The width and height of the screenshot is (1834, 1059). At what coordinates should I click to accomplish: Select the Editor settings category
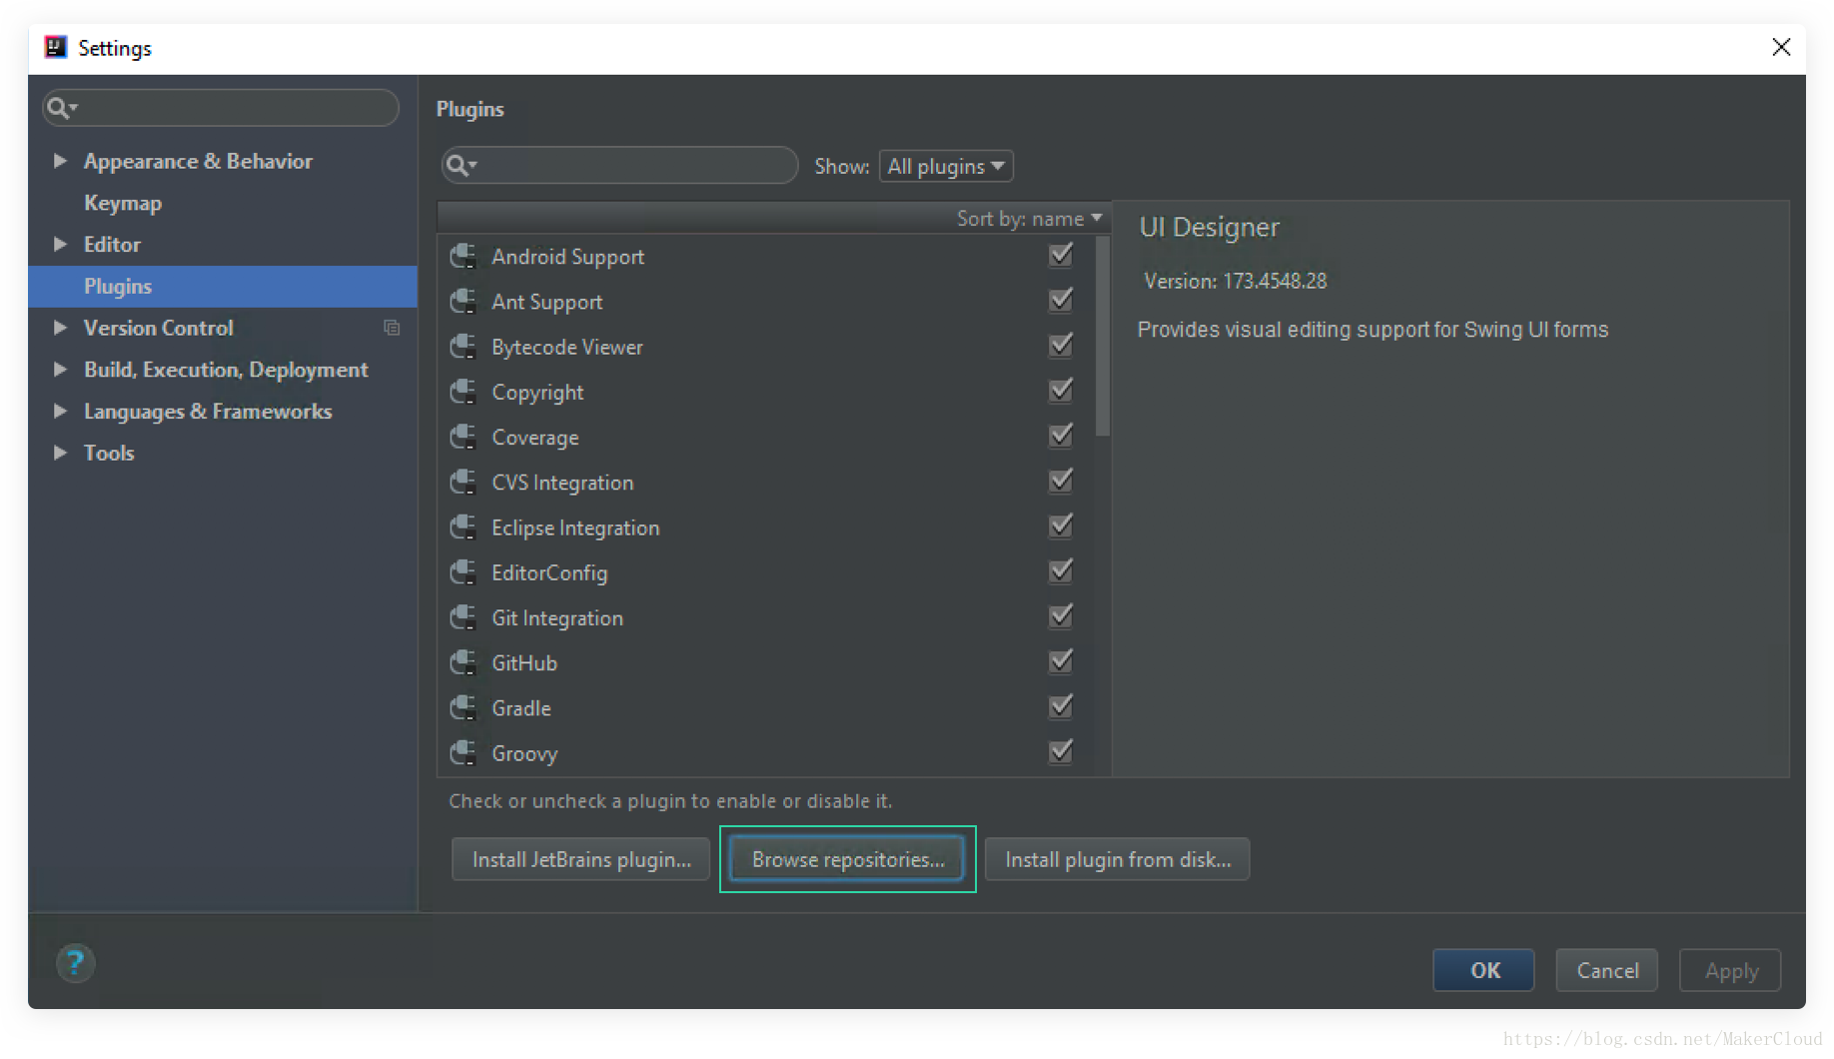tap(112, 244)
